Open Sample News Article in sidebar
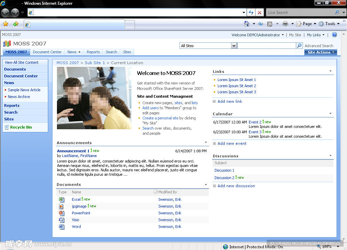This screenshot has width=347, height=250. coord(24,90)
